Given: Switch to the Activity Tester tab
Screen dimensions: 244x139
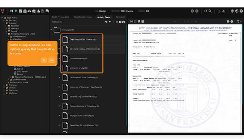Looking at the screenshot, I should click(x=104, y=17).
